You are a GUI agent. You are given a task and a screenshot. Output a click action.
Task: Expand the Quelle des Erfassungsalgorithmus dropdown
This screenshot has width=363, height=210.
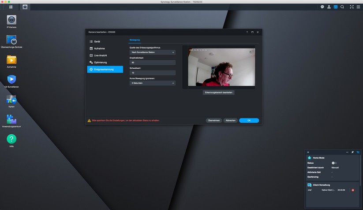click(153, 52)
